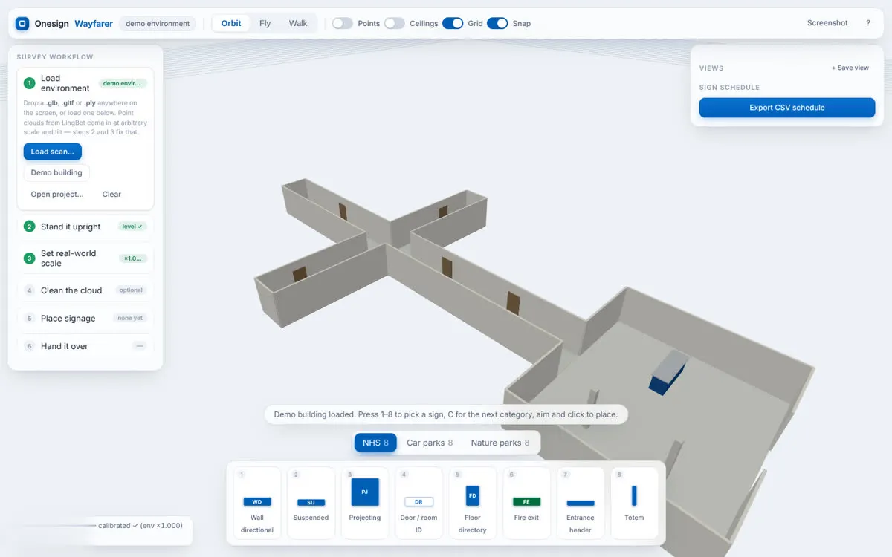Image resolution: width=892 pixels, height=557 pixels.
Task: Expand the Place signage step
Action: pos(85,318)
